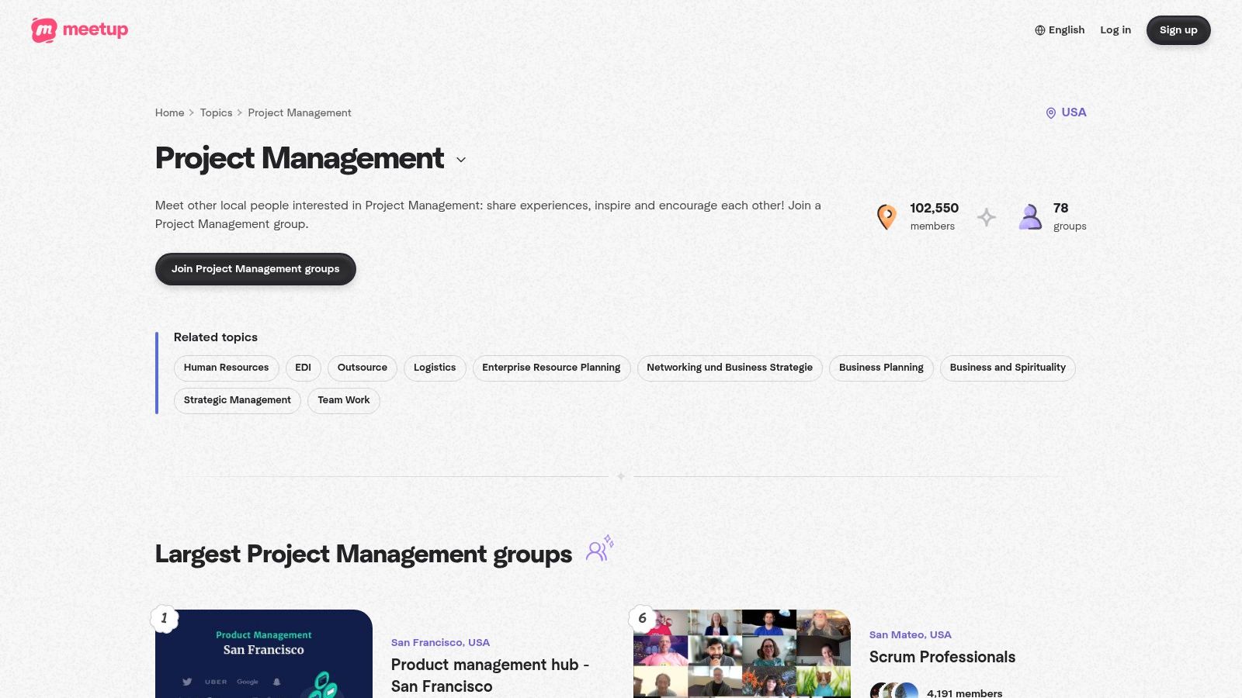Click the Sign up button
Viewport: 1242px width, 698px height.
point(1178,29)
